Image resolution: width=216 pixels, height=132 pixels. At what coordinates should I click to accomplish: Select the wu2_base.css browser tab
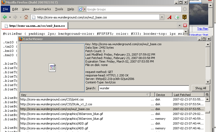[35, 26]
